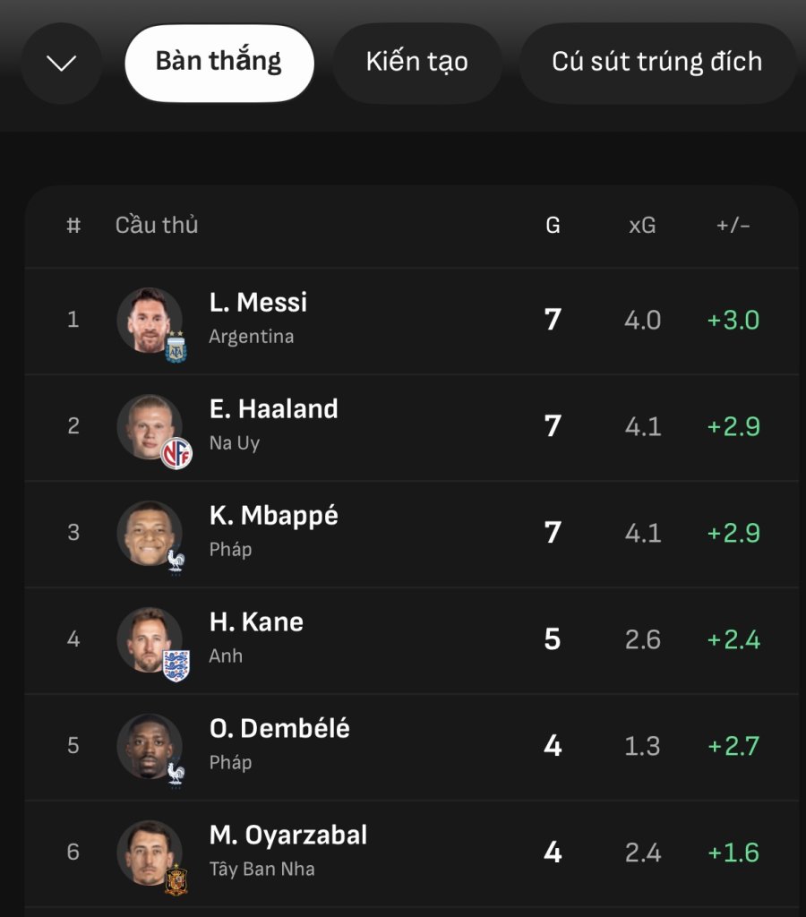Select the O. Dembélé row
The image size is (806, 917).
(412, 747)
